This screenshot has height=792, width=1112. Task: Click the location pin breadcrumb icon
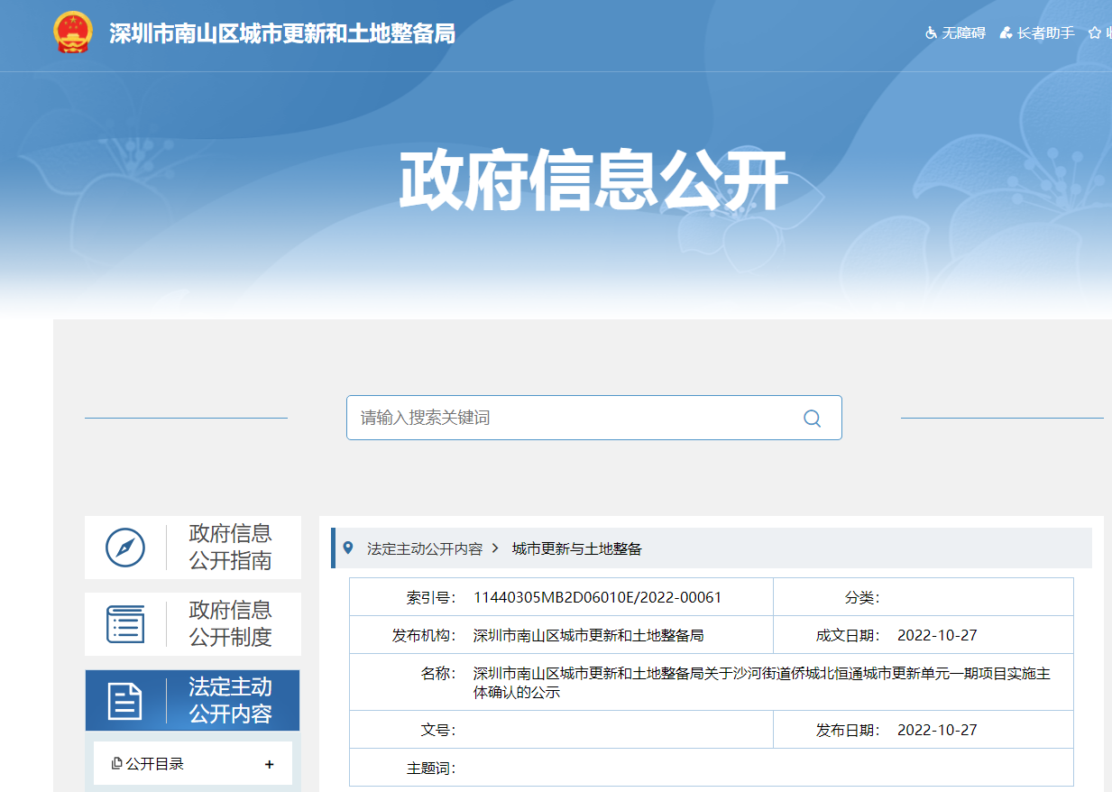(348, 548)
